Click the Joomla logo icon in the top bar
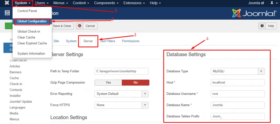 click(x=7, y=3)
